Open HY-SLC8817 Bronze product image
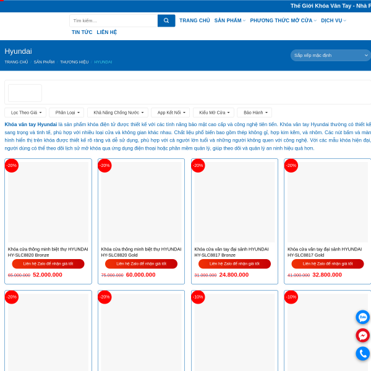371x371 pixels. coord(234,202)
